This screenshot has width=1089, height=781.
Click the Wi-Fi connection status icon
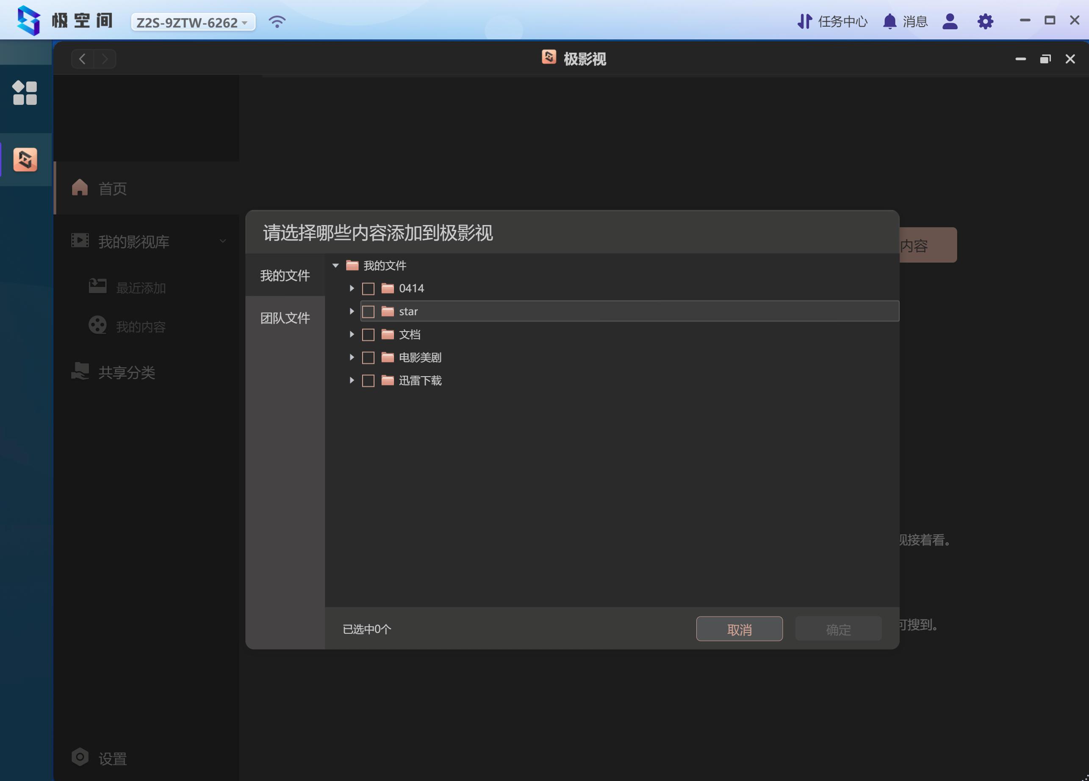[277, 22]
